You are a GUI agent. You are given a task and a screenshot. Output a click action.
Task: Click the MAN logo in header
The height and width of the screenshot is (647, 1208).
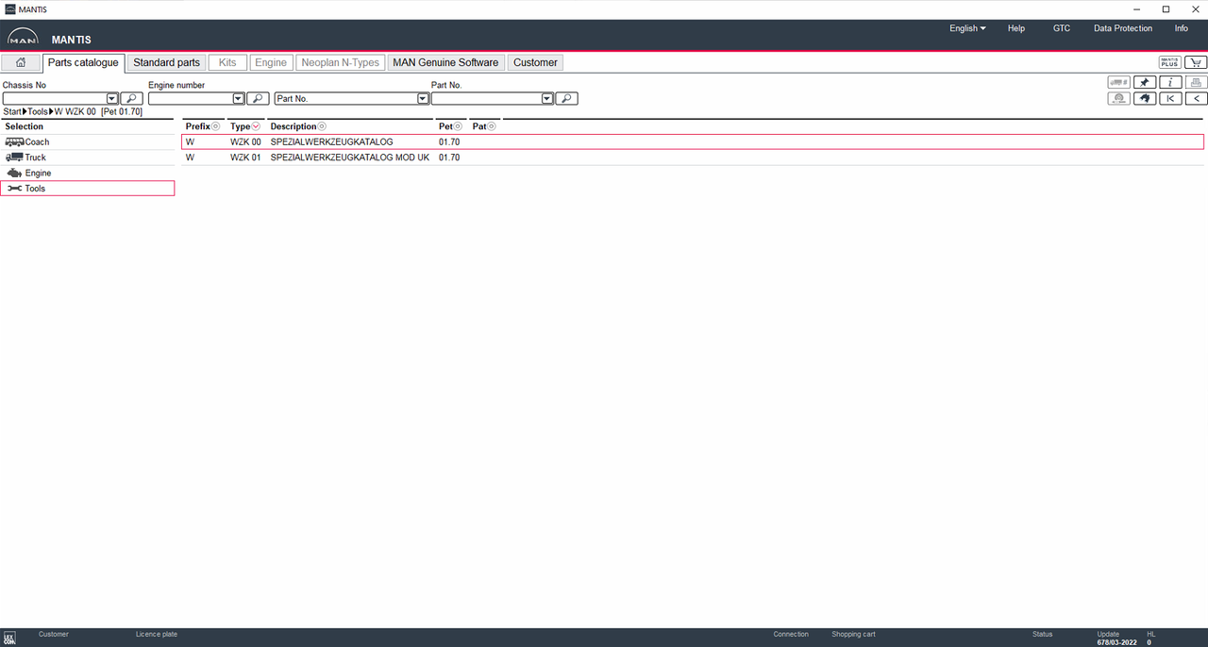pos(24,39)
